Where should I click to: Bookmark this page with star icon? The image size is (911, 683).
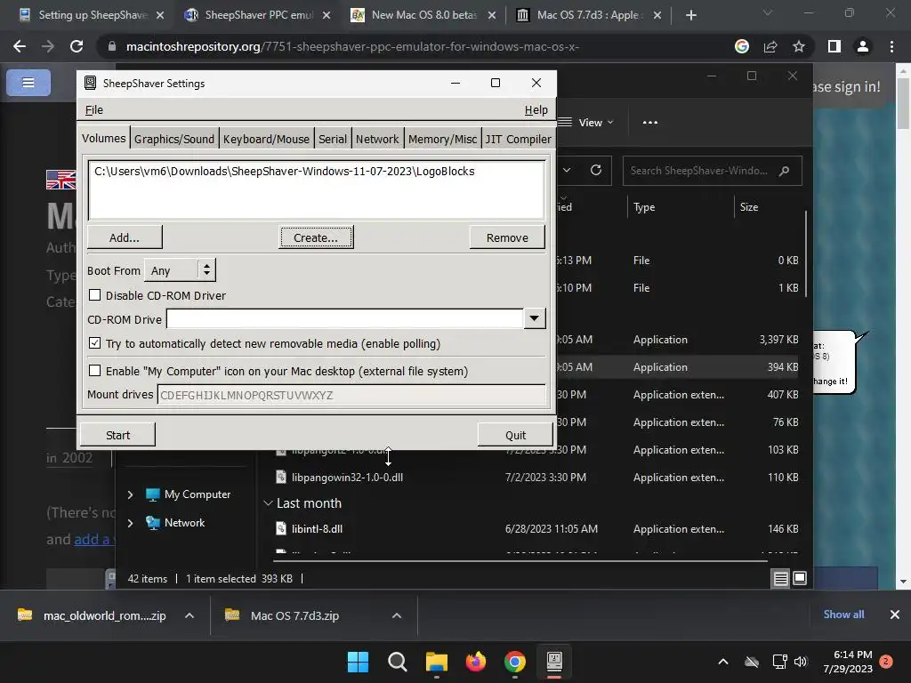pyautogui.click(x=799, y=46)
